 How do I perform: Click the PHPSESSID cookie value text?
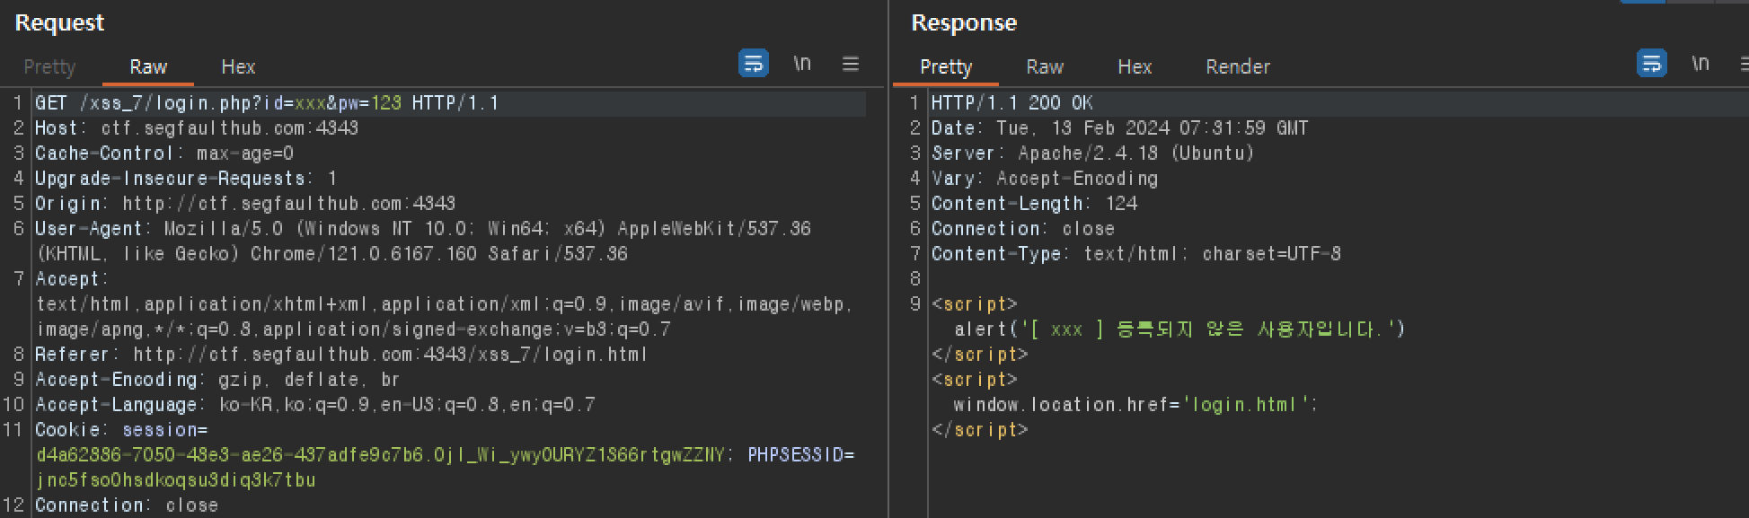tap(176, 480)
